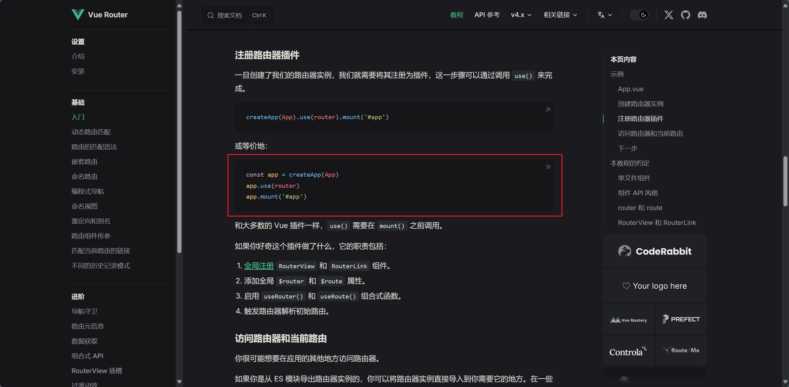
Task: Click the 搜索文档 search field
Action: click(230, 15)
